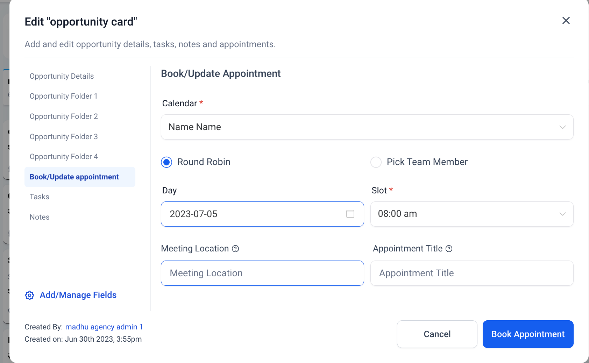Switch to Opportunity Details section

click(x=62, y=76)
